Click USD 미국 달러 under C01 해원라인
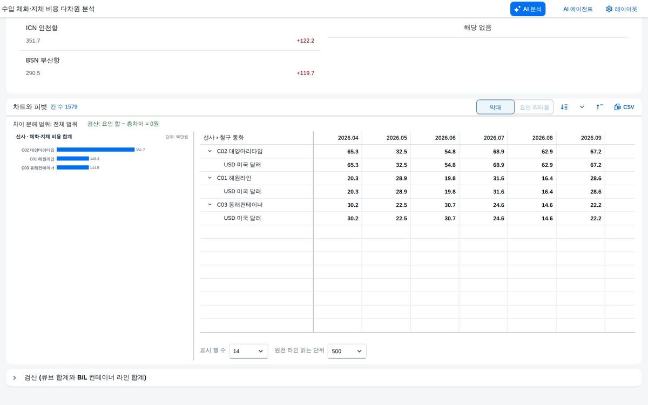Screen dimensions: 648x405 pos(242,191)
